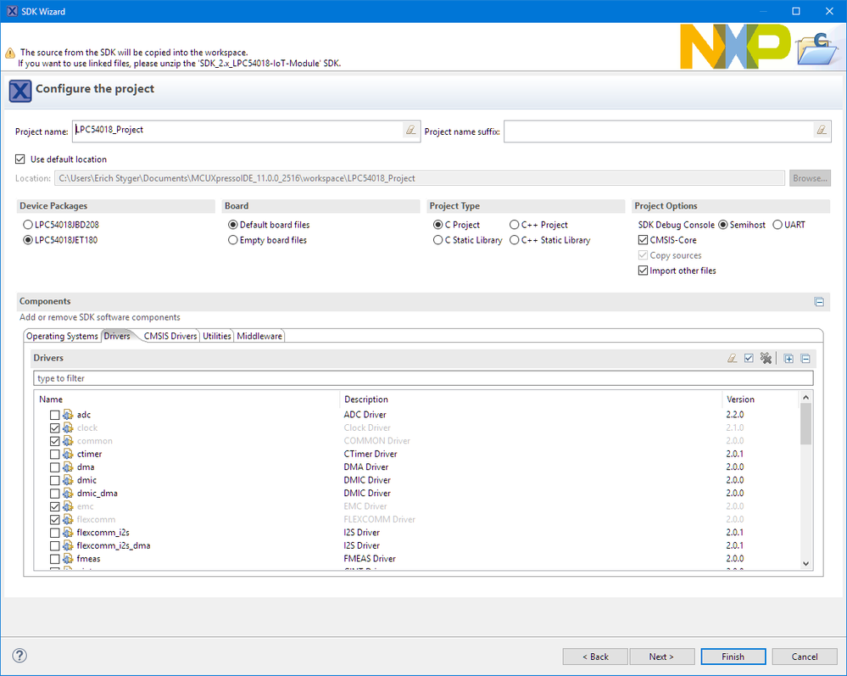The width and height of the screenshot is (847, 676).
Task: Enable the ctimer driver checkbox
Action: pos(54,455)
